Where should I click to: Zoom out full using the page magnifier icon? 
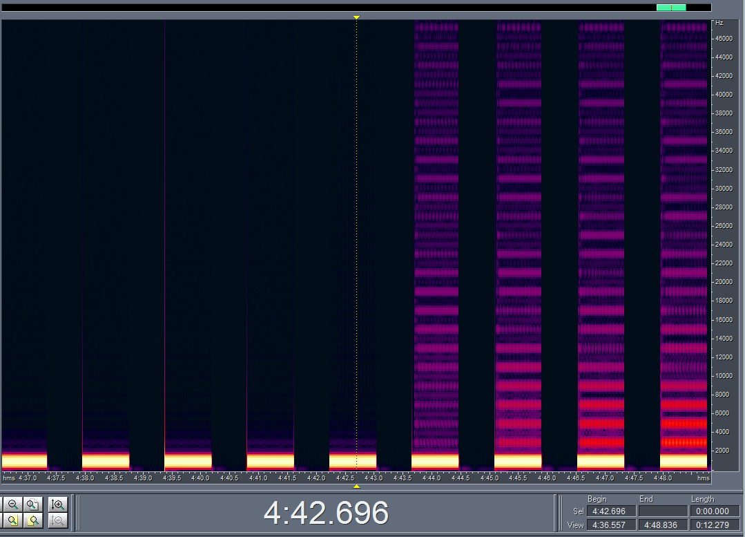(32, 505)
